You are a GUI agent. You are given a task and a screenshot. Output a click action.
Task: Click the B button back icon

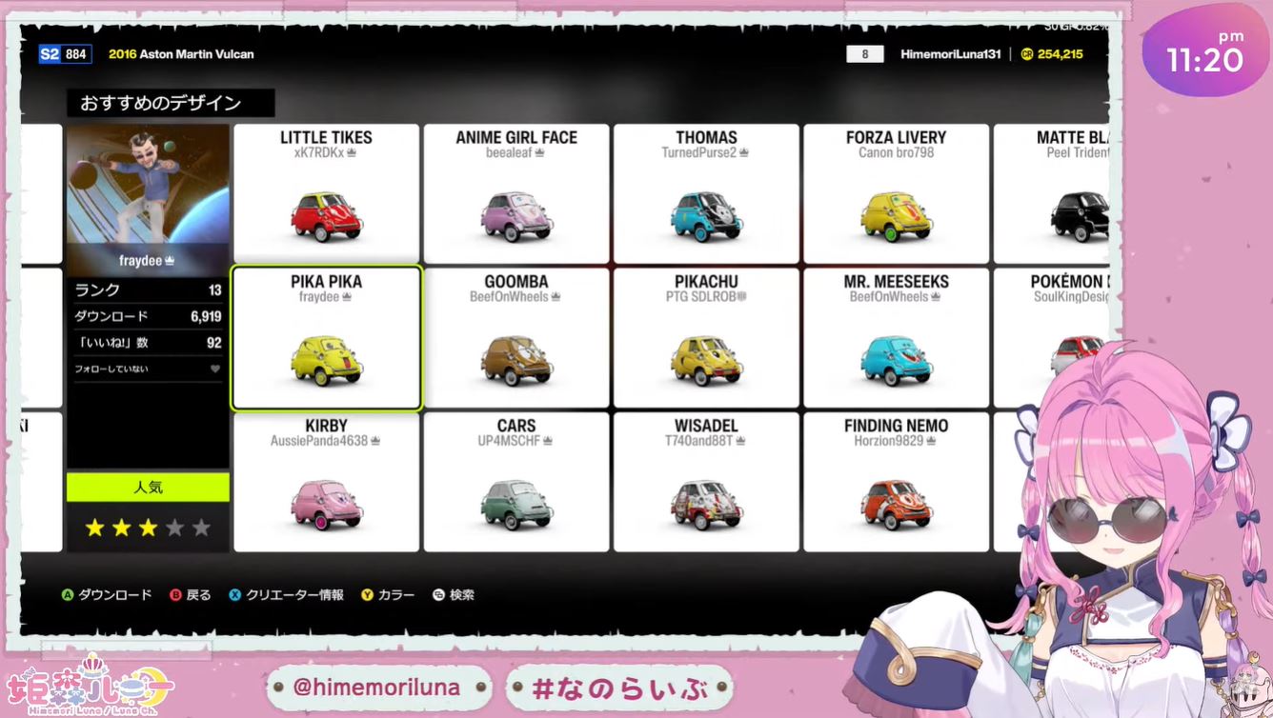(x=175, y=595)
